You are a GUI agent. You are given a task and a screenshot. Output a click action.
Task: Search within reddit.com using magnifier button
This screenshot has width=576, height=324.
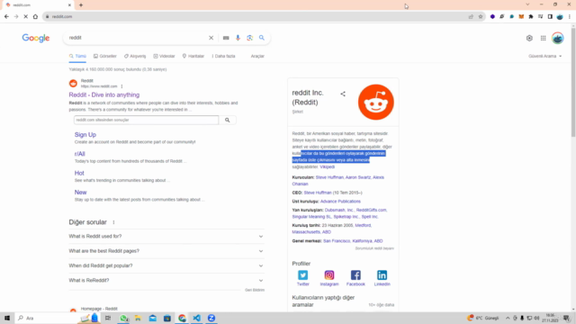coord(228,120)
